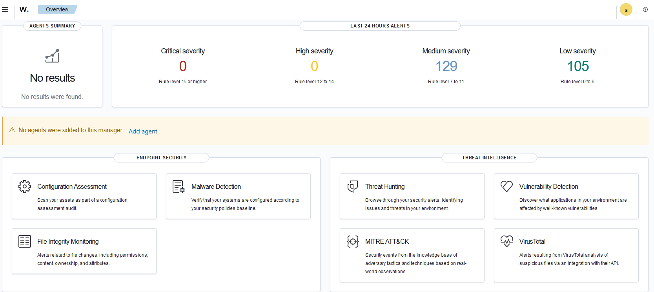Click 'Alerts resulting from VirusTotal analysis' description
Viewport: 654px width, 292px height.
[569, 259]
